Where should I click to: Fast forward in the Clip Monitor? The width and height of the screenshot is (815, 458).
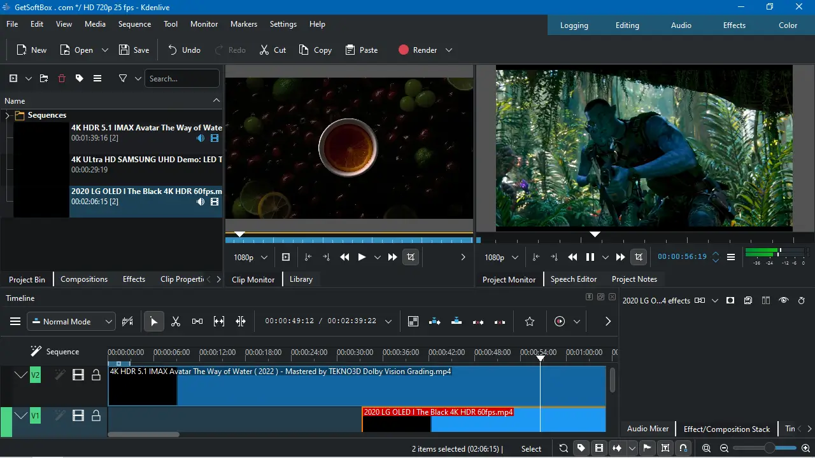point(393,257)
